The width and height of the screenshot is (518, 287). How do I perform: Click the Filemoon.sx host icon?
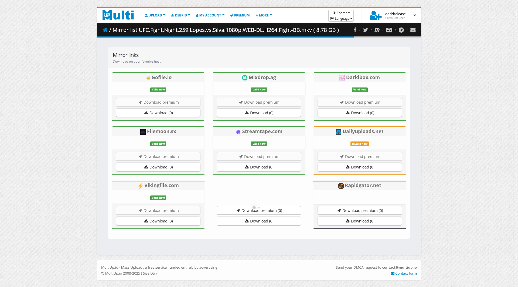(x=143, y=132)
